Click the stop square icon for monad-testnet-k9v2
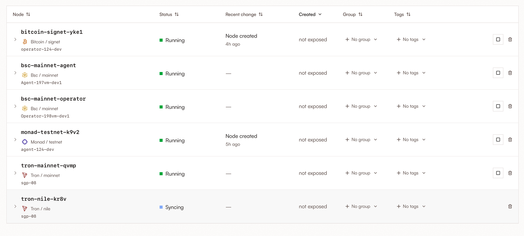 498,140
